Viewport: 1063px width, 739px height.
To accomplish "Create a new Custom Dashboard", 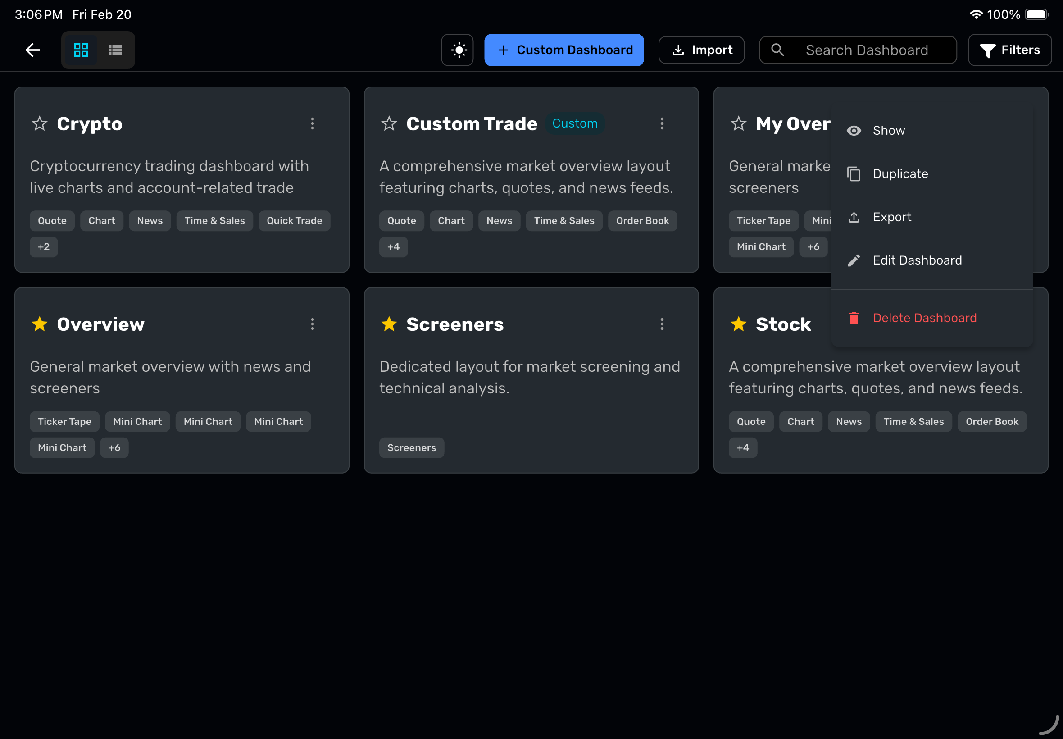I will tap(563, 50).
